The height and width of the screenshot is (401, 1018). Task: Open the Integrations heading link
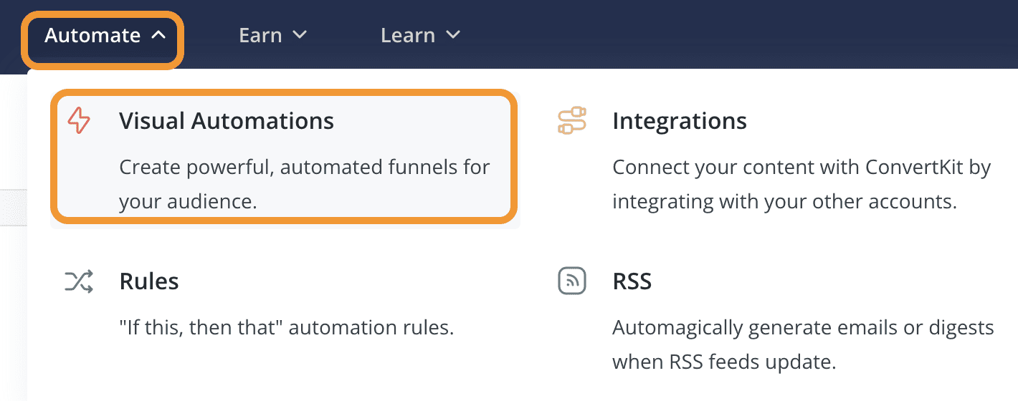click(679, 121)
